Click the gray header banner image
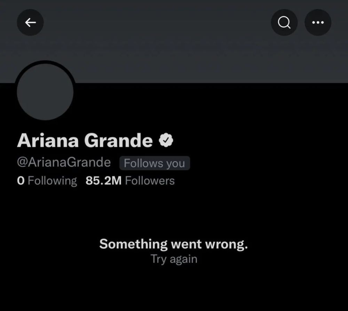The height and width of the screenshot is (311, 348). click(174, 41)
